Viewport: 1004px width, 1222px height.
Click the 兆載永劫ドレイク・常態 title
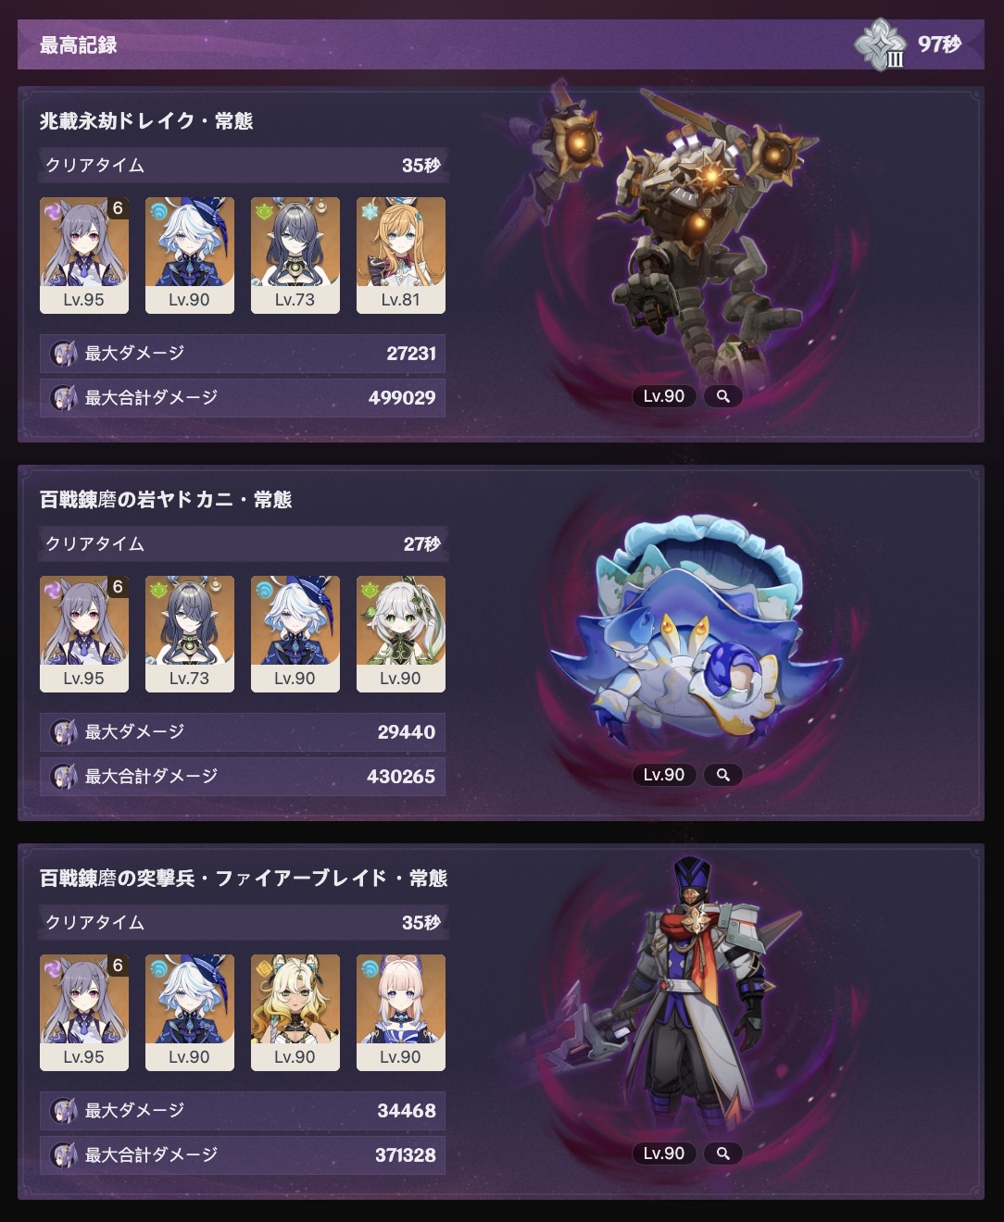click(x=146, y=121)
